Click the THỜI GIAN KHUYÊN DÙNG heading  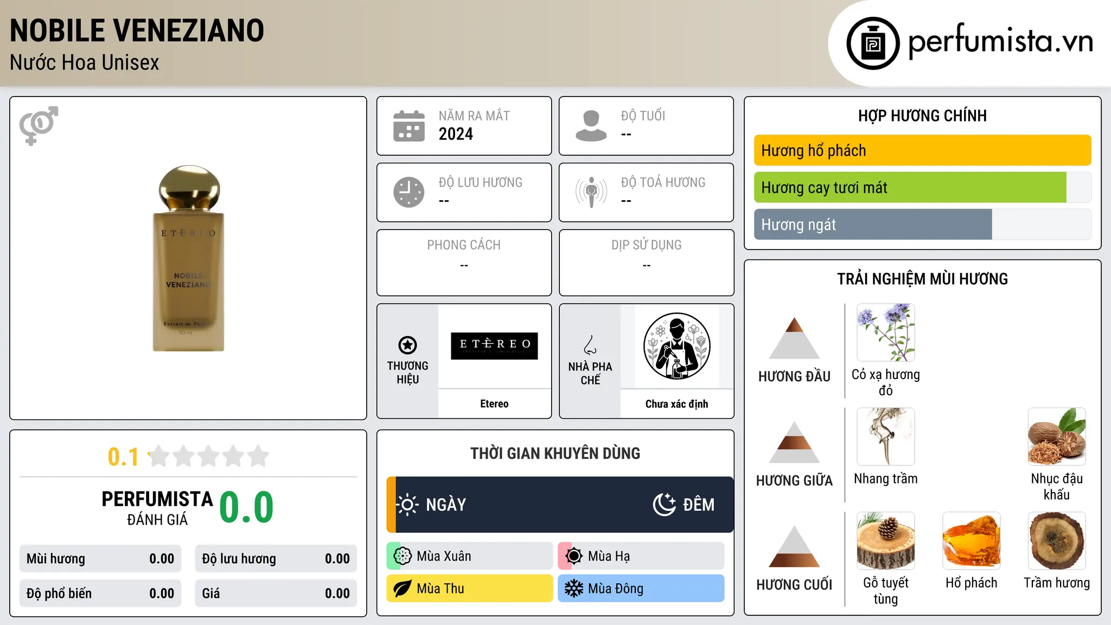click(x=555, y=454)
